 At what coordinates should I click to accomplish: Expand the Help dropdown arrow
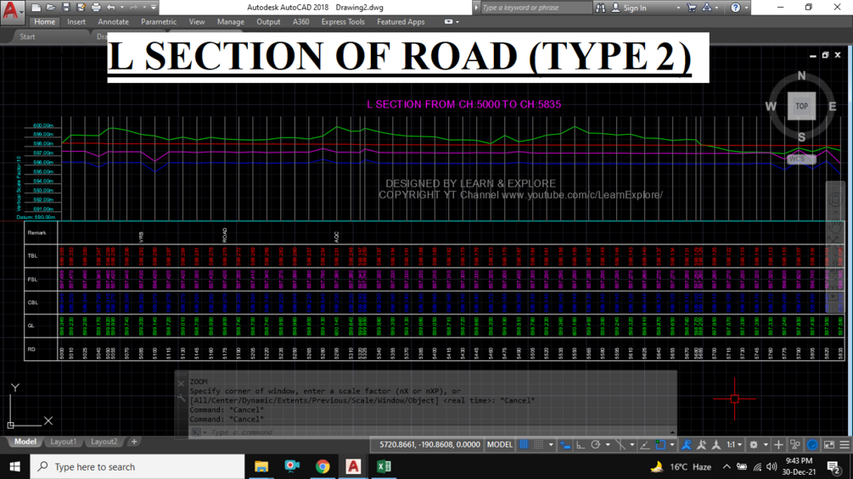point(746,8)
